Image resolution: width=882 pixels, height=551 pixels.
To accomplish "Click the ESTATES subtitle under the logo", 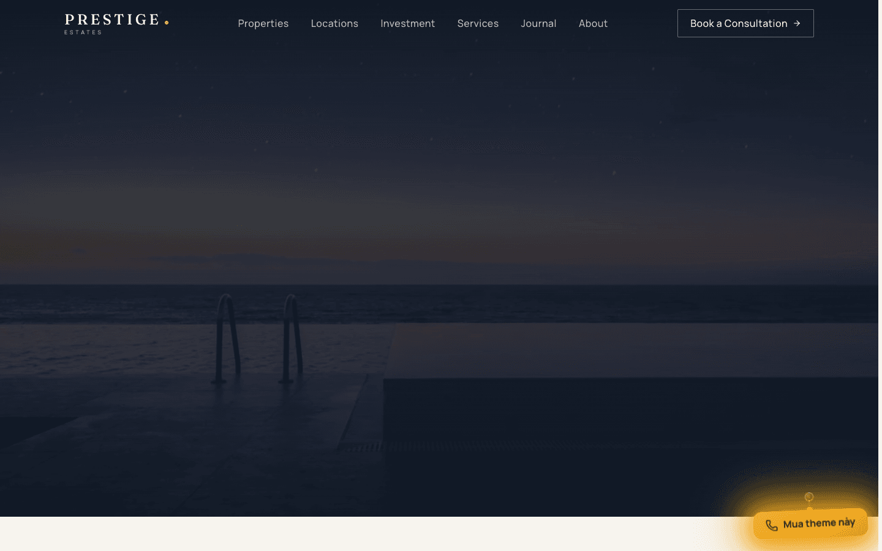I will click(x=83, y=32).
